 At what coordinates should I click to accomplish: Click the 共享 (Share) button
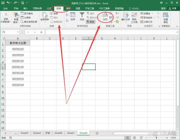(x=173, y=8)
